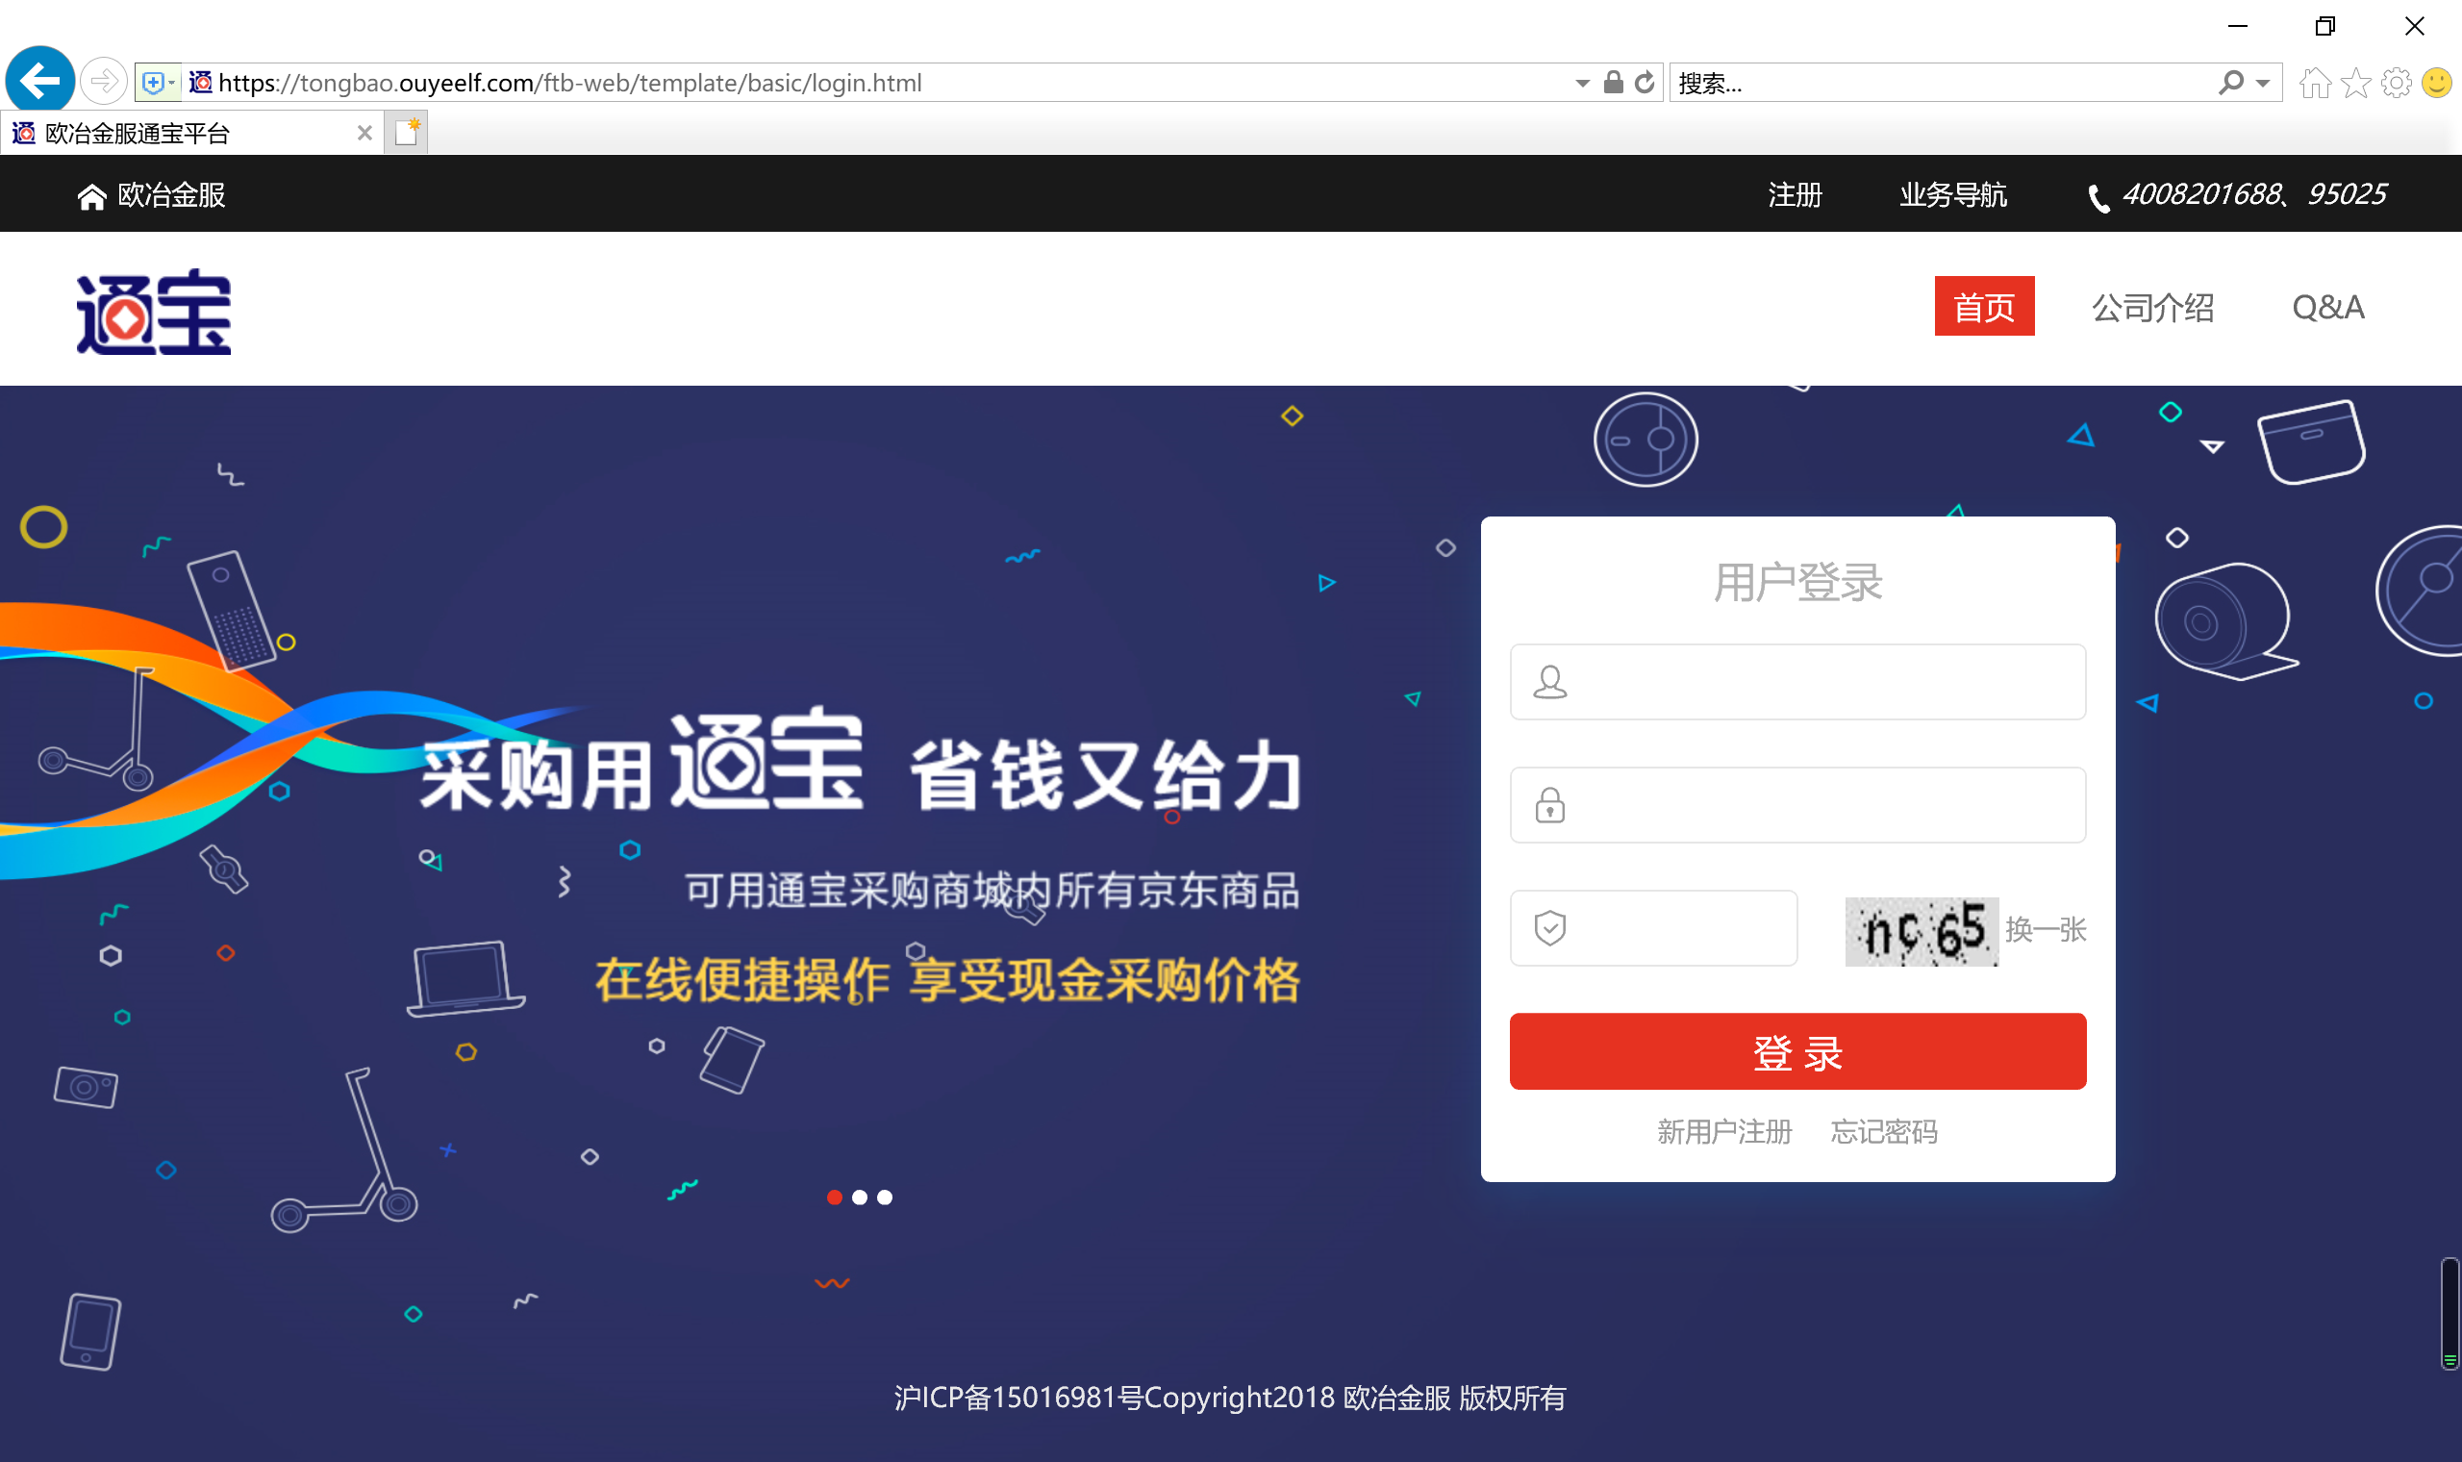Click the red 登录 login button

pos(1797,1051)
